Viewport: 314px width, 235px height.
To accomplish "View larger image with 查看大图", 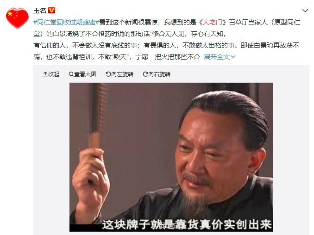I will 82,74.
